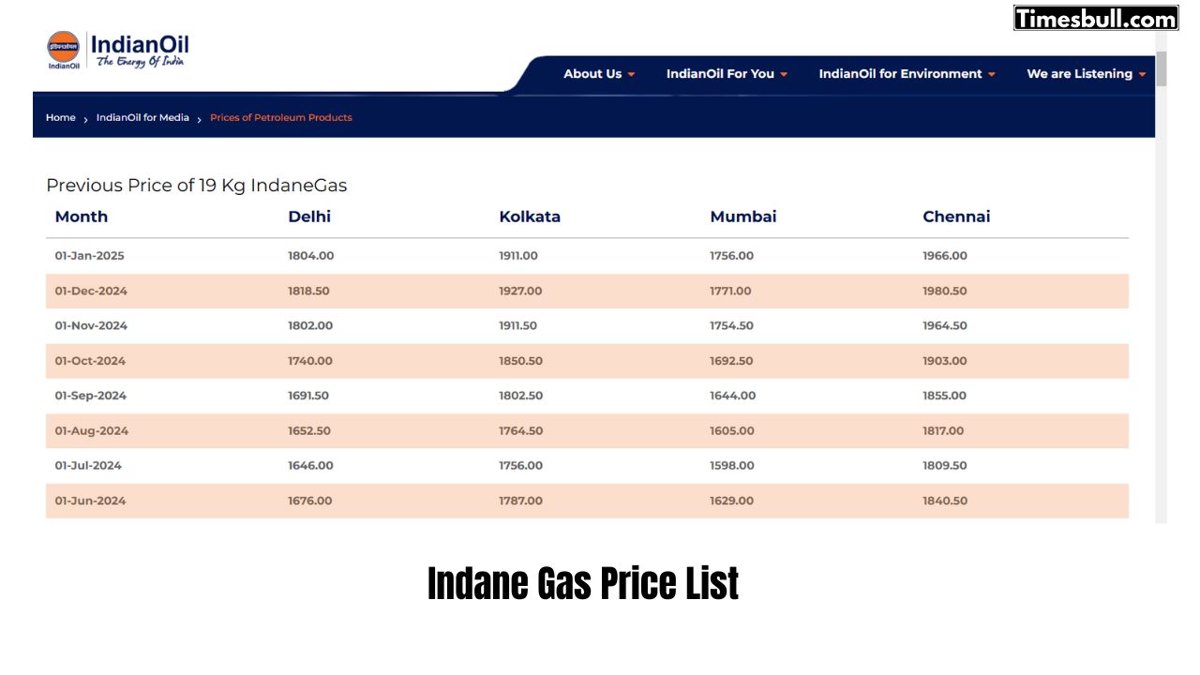Click the Indane Gas Price List caption

[583, 583]
